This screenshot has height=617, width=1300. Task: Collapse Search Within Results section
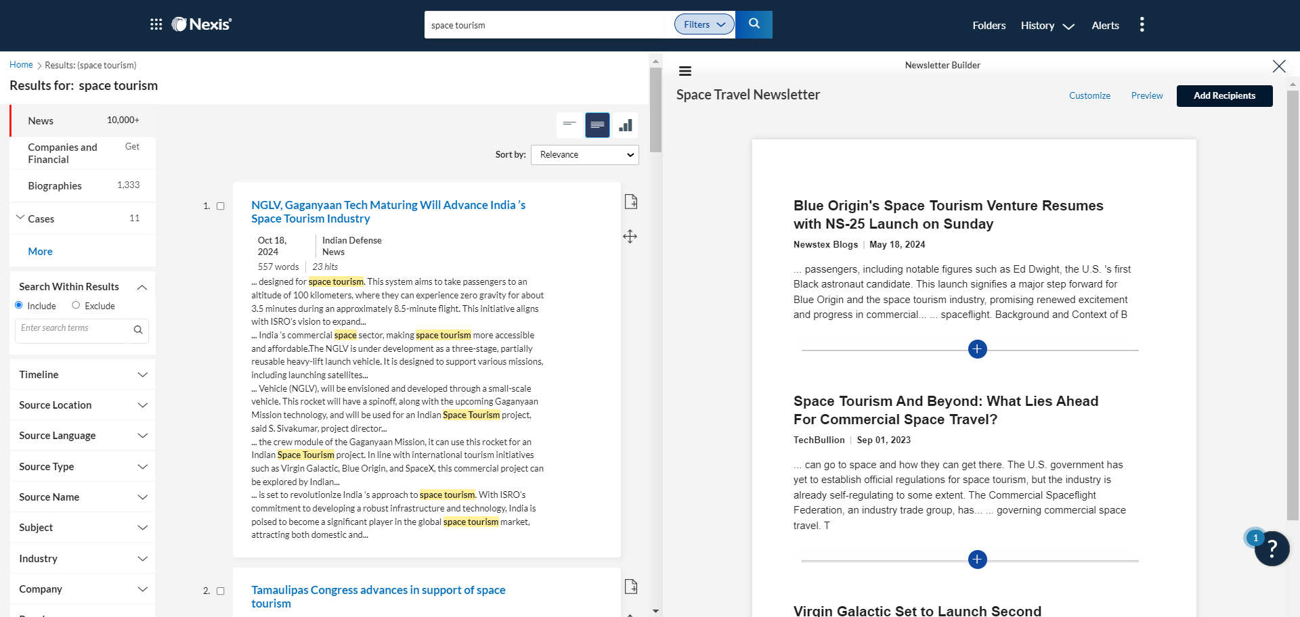(142, 287)
